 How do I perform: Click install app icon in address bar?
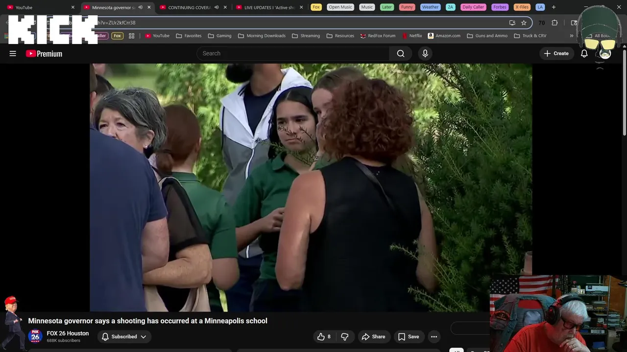512,22
